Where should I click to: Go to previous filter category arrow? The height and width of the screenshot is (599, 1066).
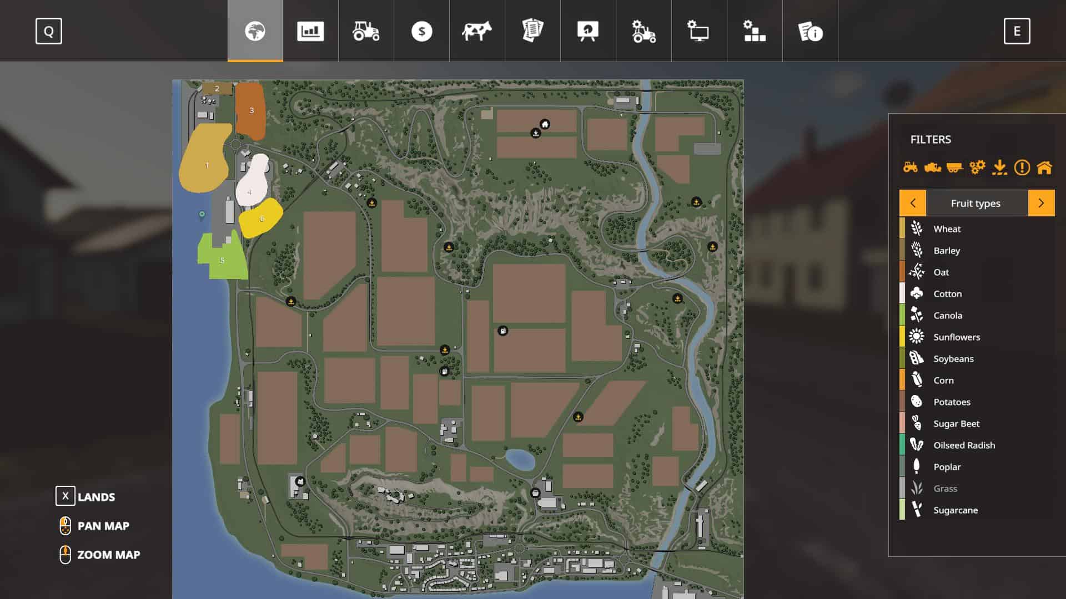point(913,203)
